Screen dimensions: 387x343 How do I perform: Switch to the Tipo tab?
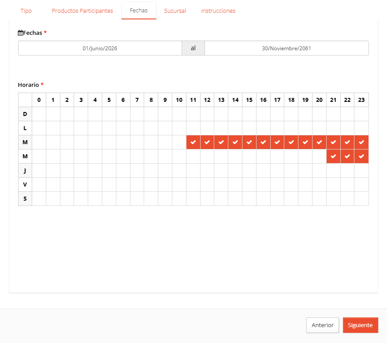point(26,11)
